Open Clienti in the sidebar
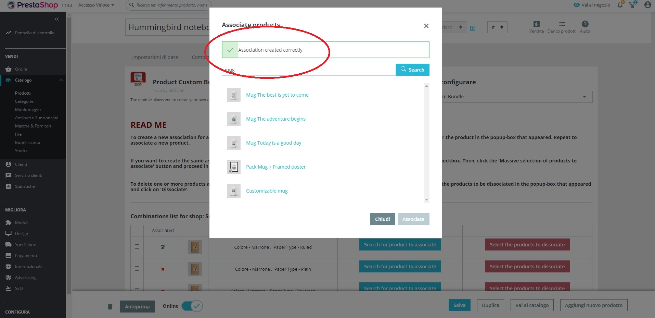Image resolution: width=655 pixels, height=318 pixels. (21, 164)
